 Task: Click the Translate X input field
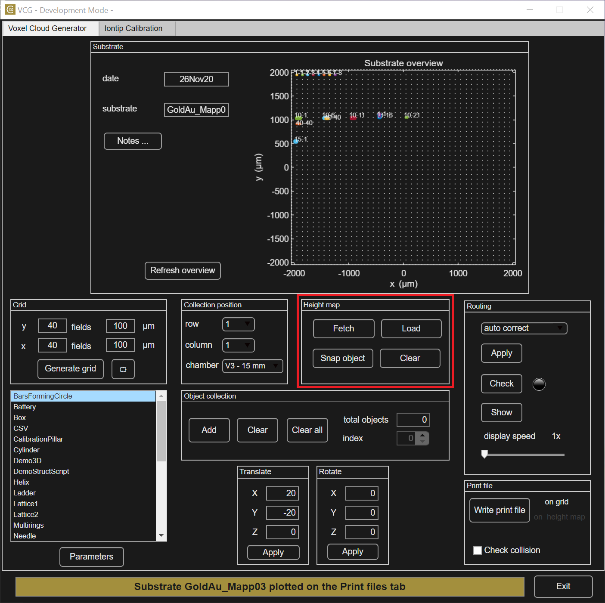[282, 493]
